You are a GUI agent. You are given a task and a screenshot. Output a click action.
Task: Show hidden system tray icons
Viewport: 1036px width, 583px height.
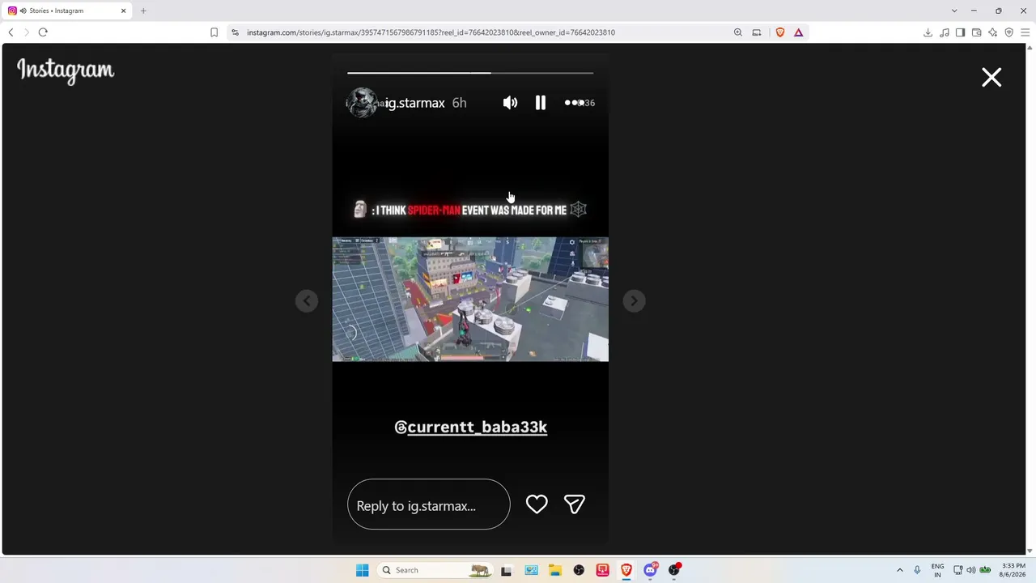(899, 570)
